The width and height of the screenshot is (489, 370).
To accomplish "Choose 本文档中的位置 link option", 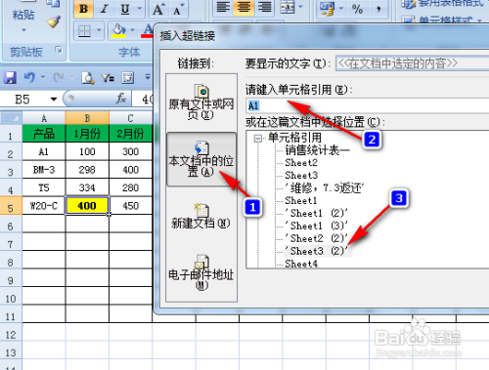I will click(x=201, y=159).
